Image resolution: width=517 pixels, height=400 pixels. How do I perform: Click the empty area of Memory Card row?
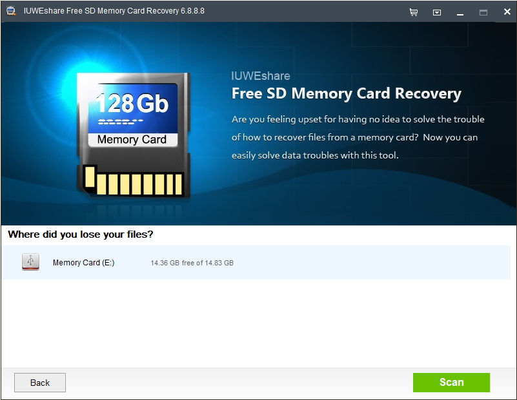pyautogui.click(x=372, y=263)
